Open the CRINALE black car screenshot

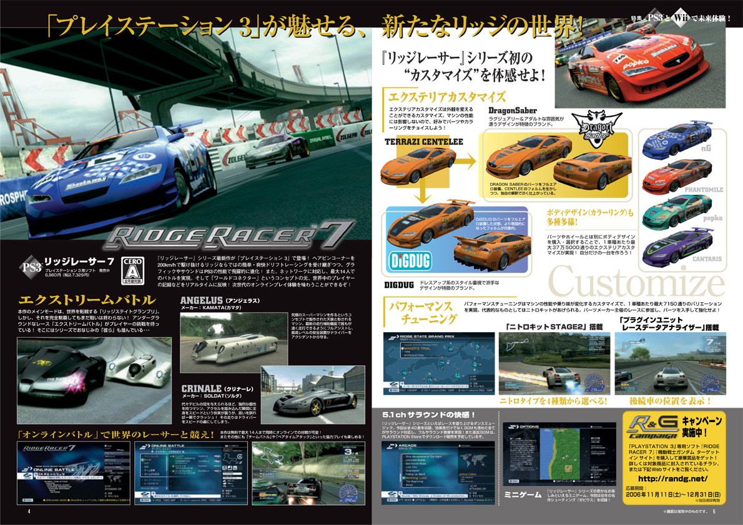[313, 395]
